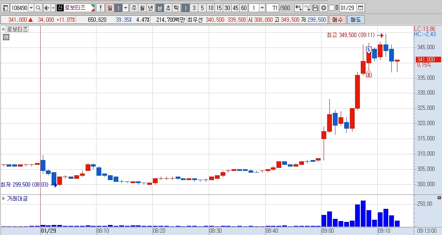The width and height of the screenshot is (442, 235).
Task: Expand the dropdown next to 일 1
Action: [x=126, y=8]
